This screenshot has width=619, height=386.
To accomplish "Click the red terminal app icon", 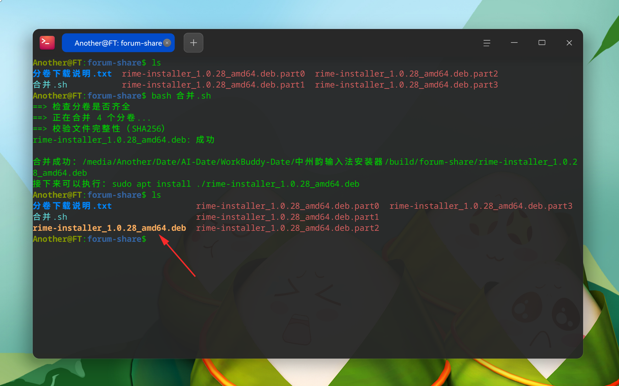I will coord(47,43).
